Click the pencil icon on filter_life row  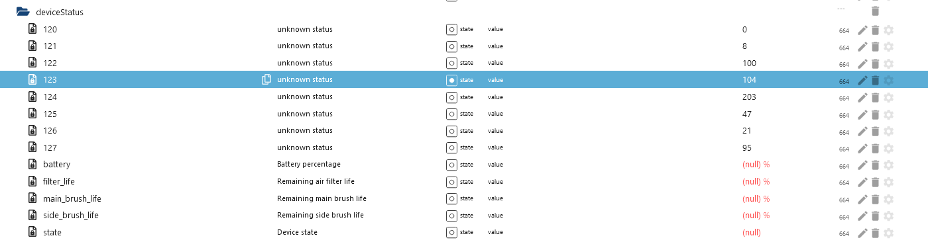click(862, 182)
